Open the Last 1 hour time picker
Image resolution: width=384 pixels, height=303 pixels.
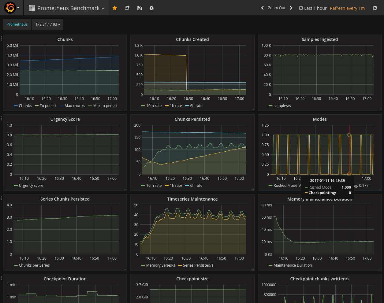[x=313, y=8]
